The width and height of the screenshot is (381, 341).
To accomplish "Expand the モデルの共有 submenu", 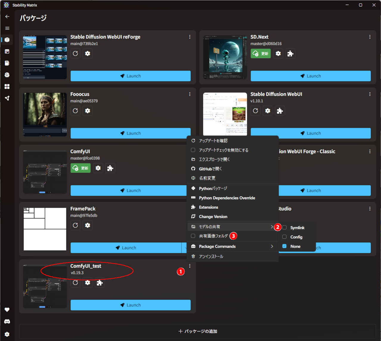I will coord(232,227).
